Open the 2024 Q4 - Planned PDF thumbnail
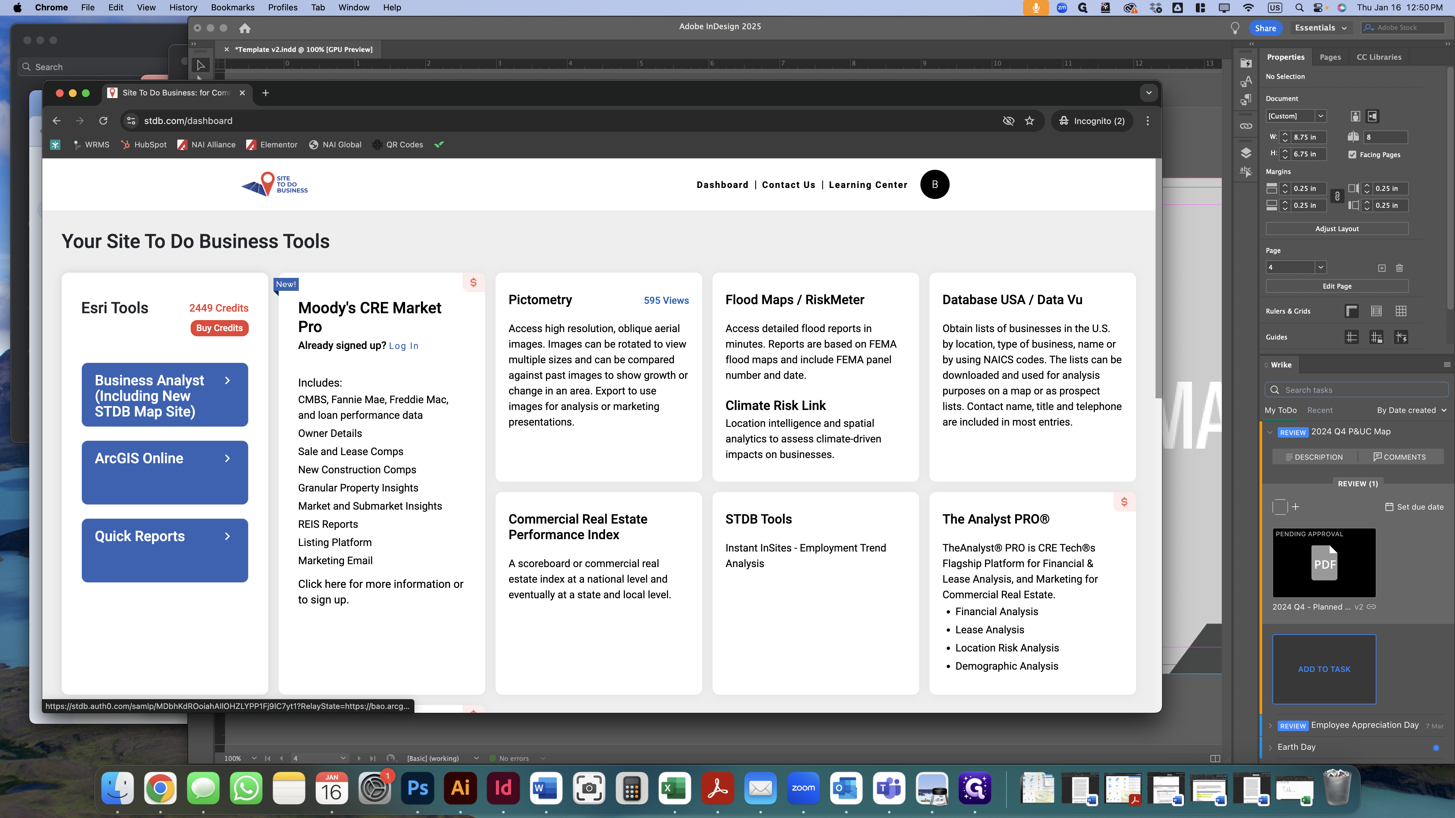This screenshot has width=1455, height=818. click(x=1324, y=563)
